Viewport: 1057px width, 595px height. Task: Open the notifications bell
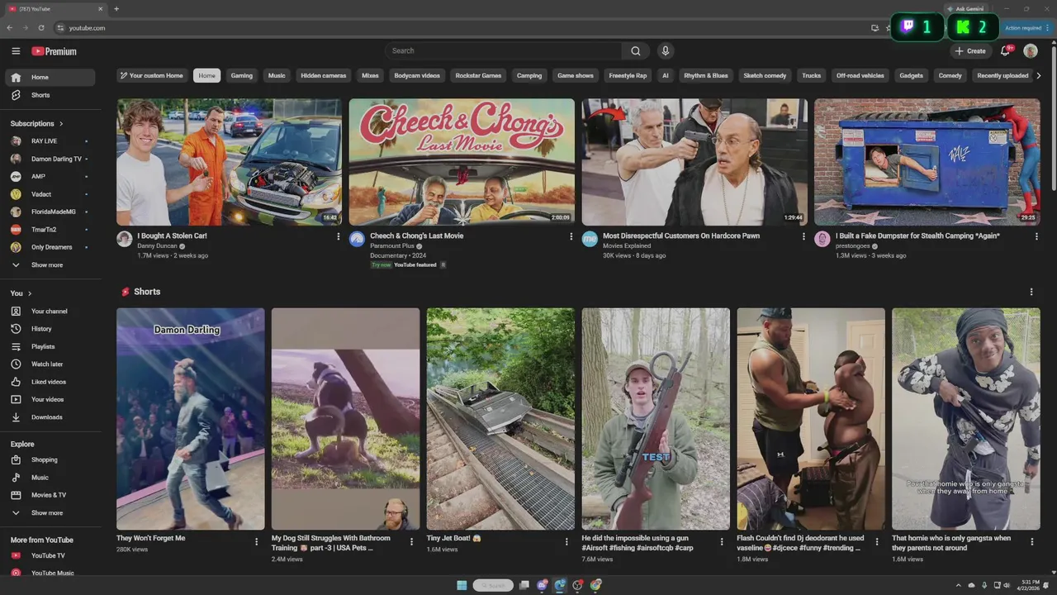pyautogui.click(x=1005, y=51)
